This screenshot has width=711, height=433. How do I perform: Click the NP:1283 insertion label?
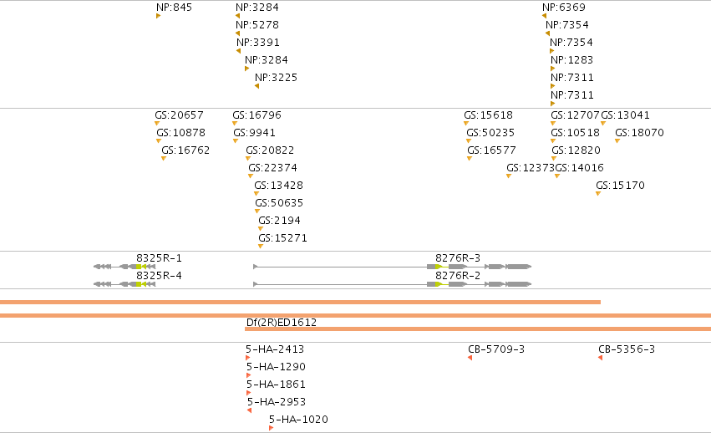571,60
